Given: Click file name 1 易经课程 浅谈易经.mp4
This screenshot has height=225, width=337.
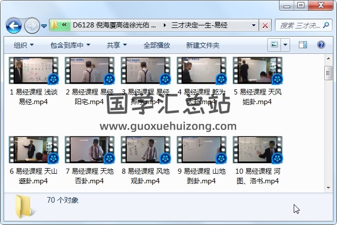Looking at the screenshot, I should point(34,97).
